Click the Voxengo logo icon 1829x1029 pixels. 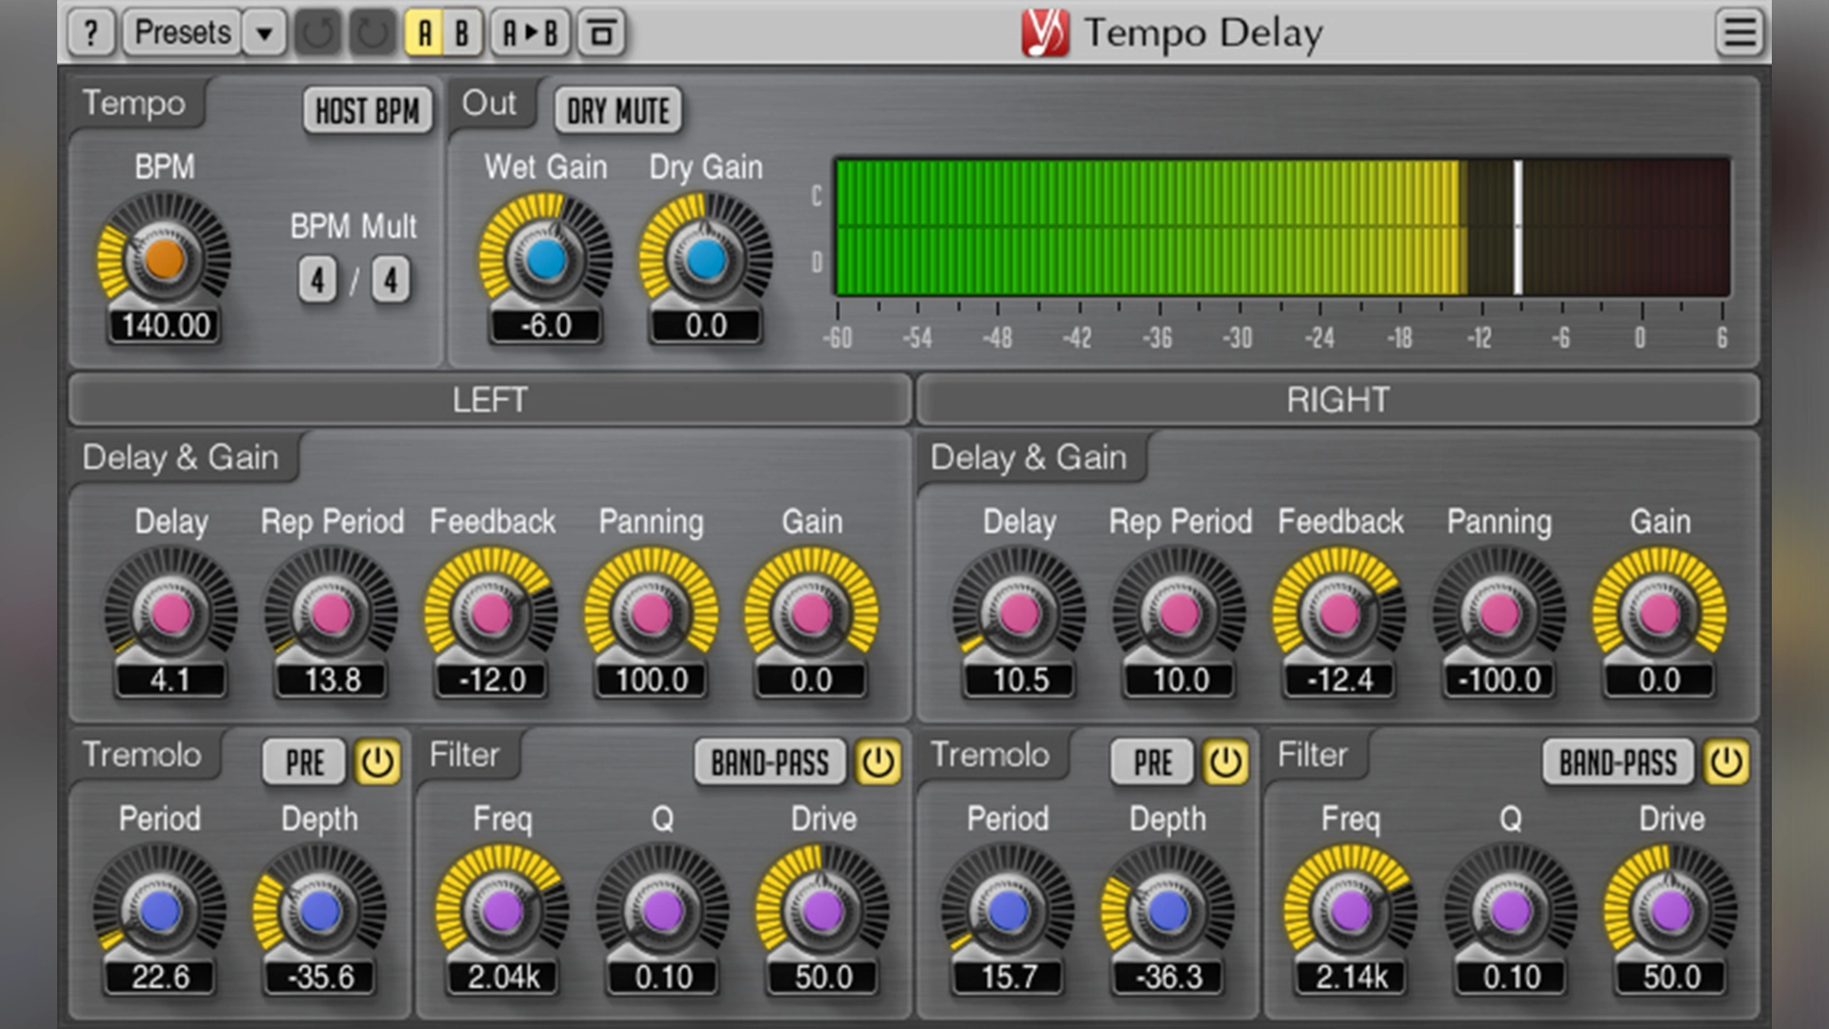[1045, 33]
